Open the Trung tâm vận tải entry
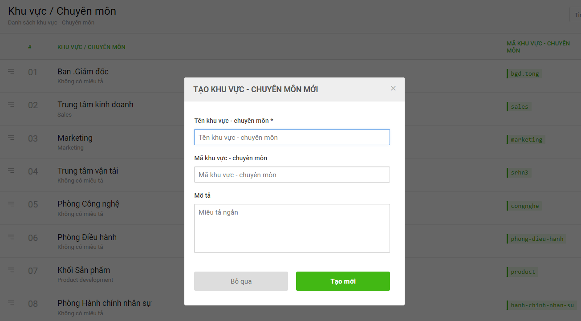 coord(88,171)
